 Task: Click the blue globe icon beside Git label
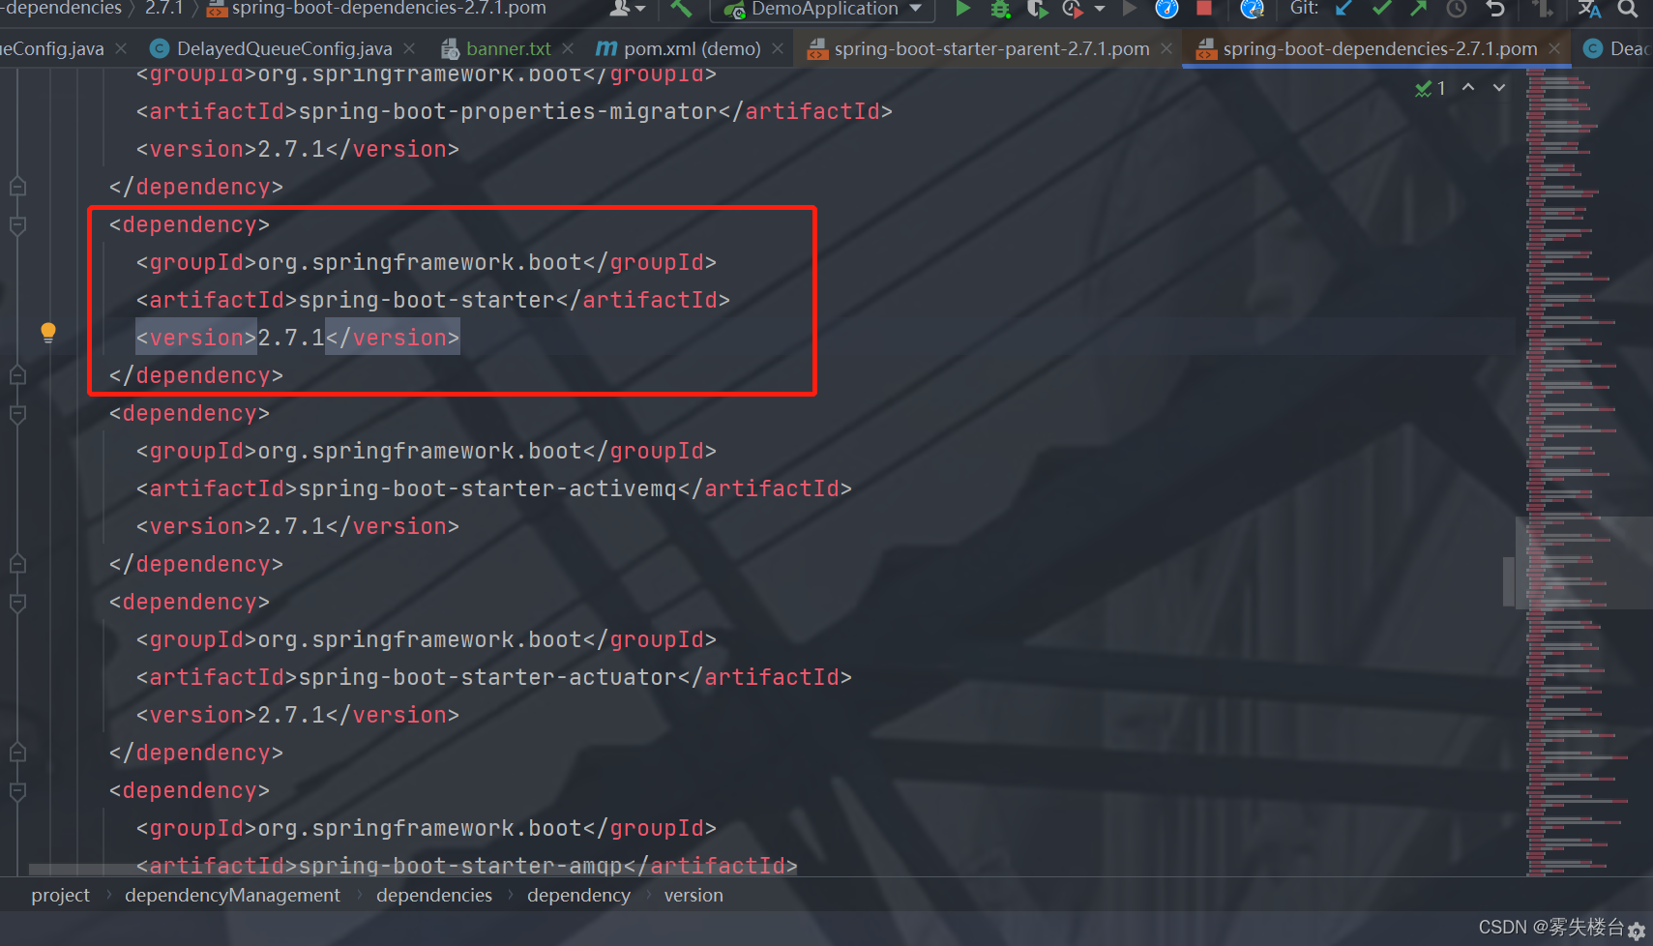(1253, 9)
